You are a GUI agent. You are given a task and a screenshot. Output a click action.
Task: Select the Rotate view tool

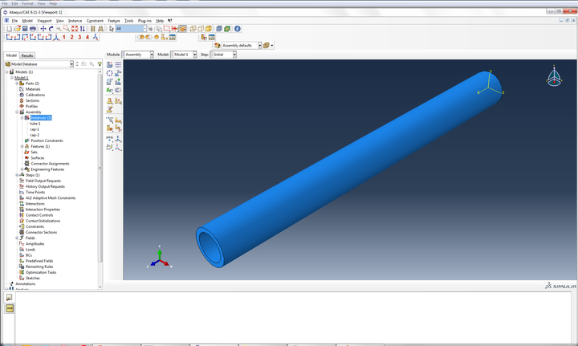click(x=51, y=29)
